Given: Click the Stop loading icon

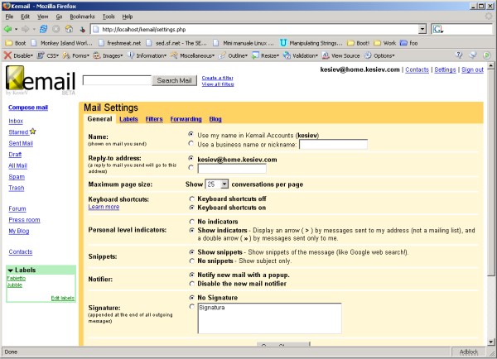Looking at the screenshot, I should (56, 30).
